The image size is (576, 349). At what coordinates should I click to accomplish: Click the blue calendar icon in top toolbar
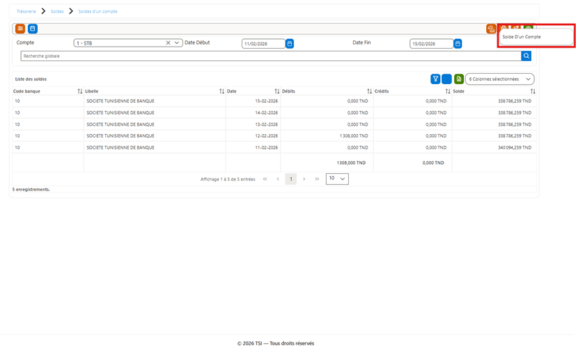pyautogui.click(x=33, y=29)
